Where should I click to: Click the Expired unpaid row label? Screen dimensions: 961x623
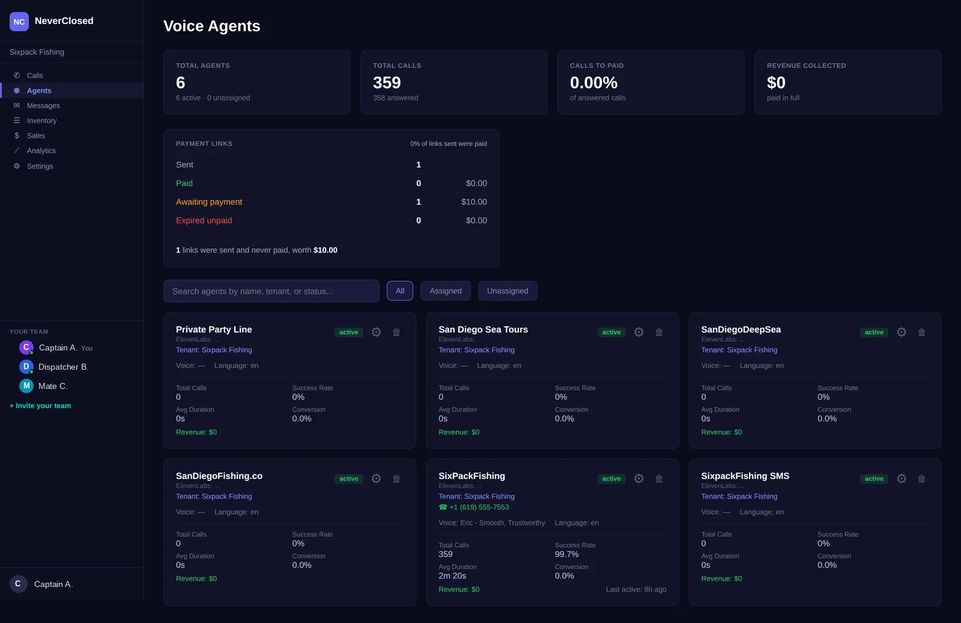coord(204,220)
